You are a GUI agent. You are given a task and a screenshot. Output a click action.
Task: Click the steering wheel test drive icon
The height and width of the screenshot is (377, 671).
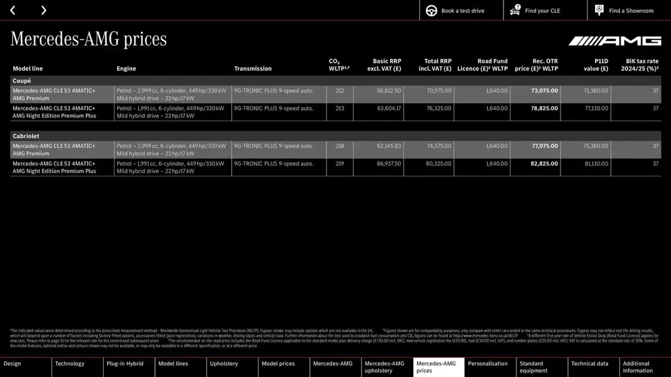431,10
